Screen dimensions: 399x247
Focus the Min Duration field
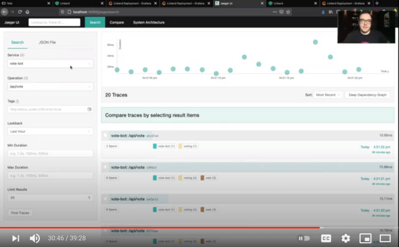(x=50, y=154)
